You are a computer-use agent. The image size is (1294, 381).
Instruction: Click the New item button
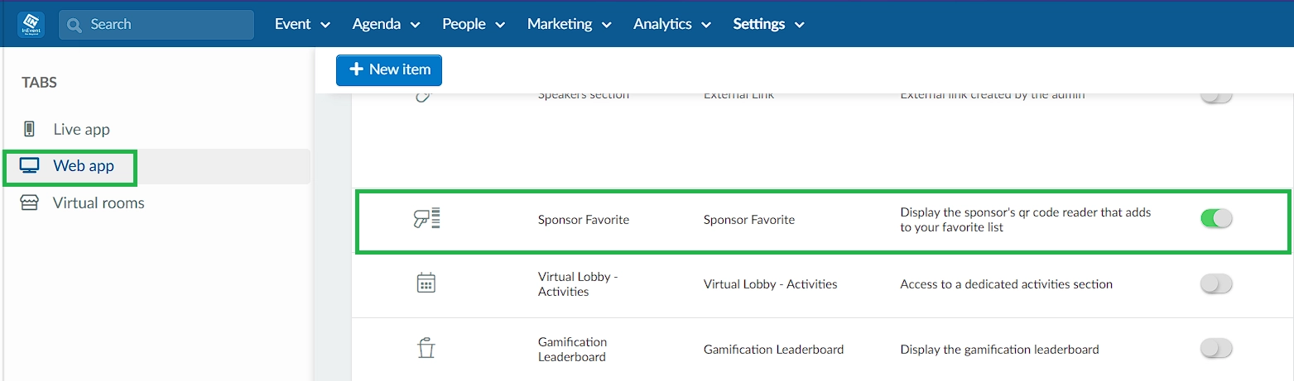(389, 70)
